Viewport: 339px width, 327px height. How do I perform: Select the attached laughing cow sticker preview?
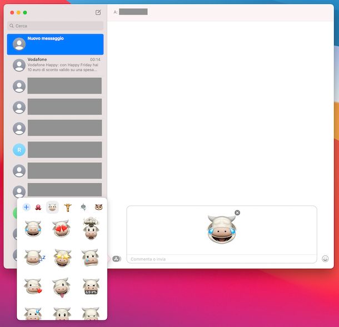pyautogui.click(x=222, y=229)
